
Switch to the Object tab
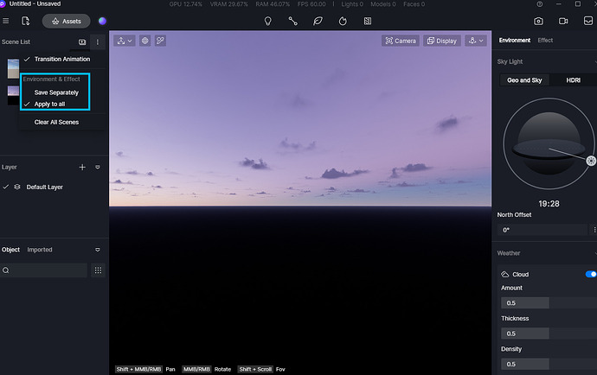pos(10,250)
